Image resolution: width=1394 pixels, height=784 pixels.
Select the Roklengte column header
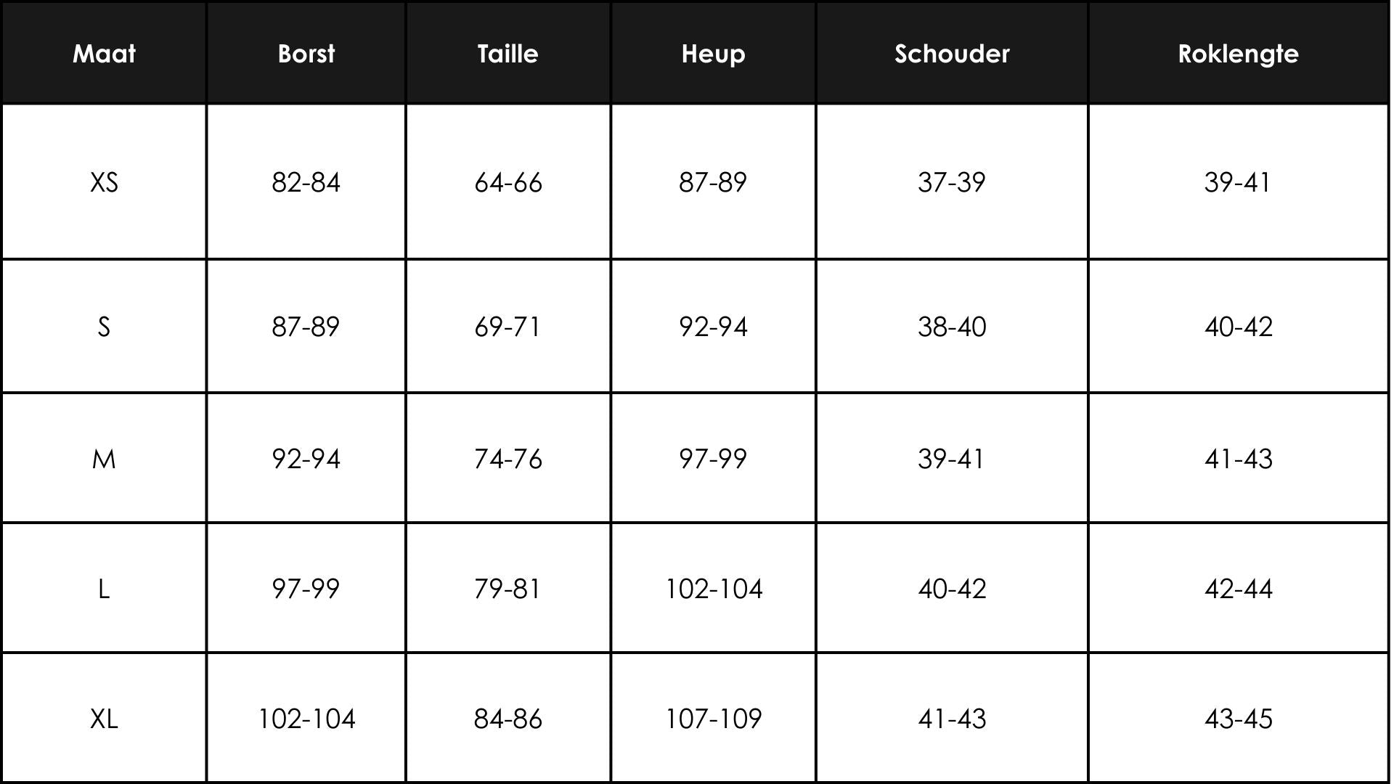click(1238, 54)
